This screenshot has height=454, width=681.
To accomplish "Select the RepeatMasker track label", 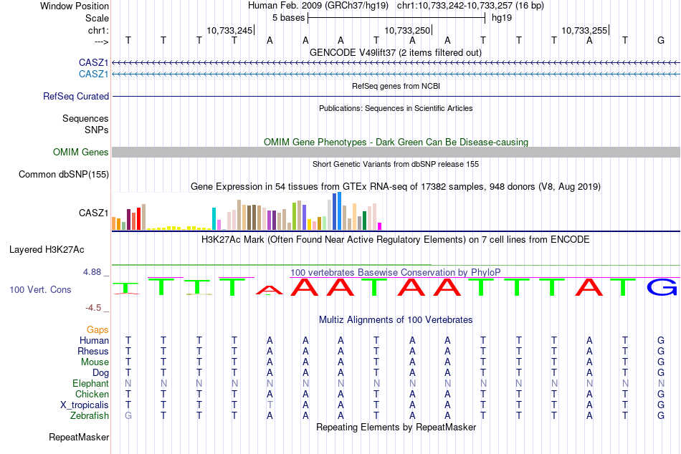I will [79, 437].
